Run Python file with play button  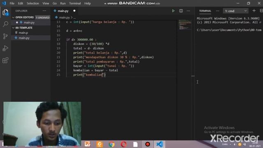[173, 11]
